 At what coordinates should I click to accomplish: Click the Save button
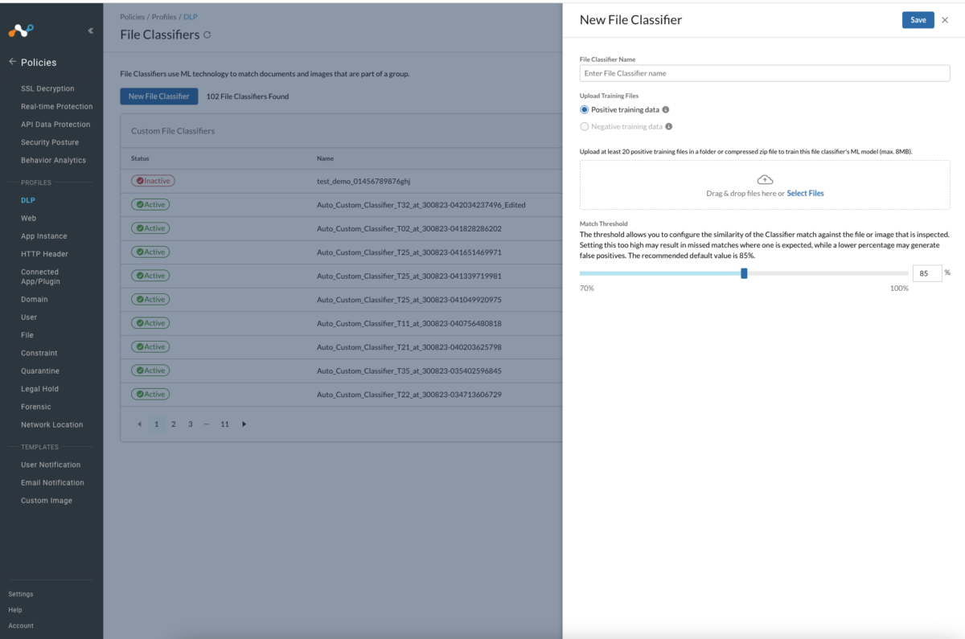pos(918,20)
